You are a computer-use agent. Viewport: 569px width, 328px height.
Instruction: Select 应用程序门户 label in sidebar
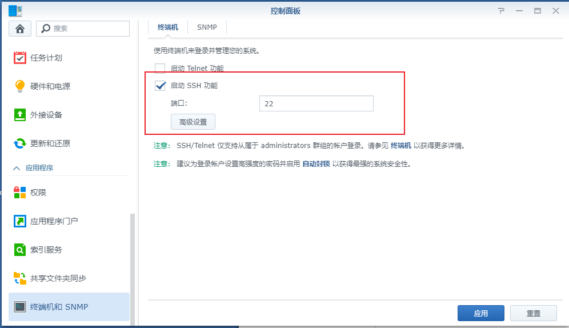(x=54, y=221)
